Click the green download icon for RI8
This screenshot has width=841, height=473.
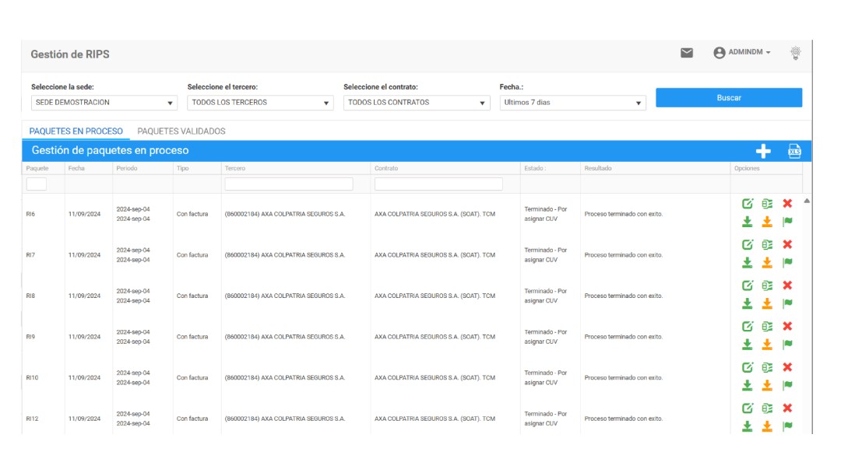pos(747,303)
